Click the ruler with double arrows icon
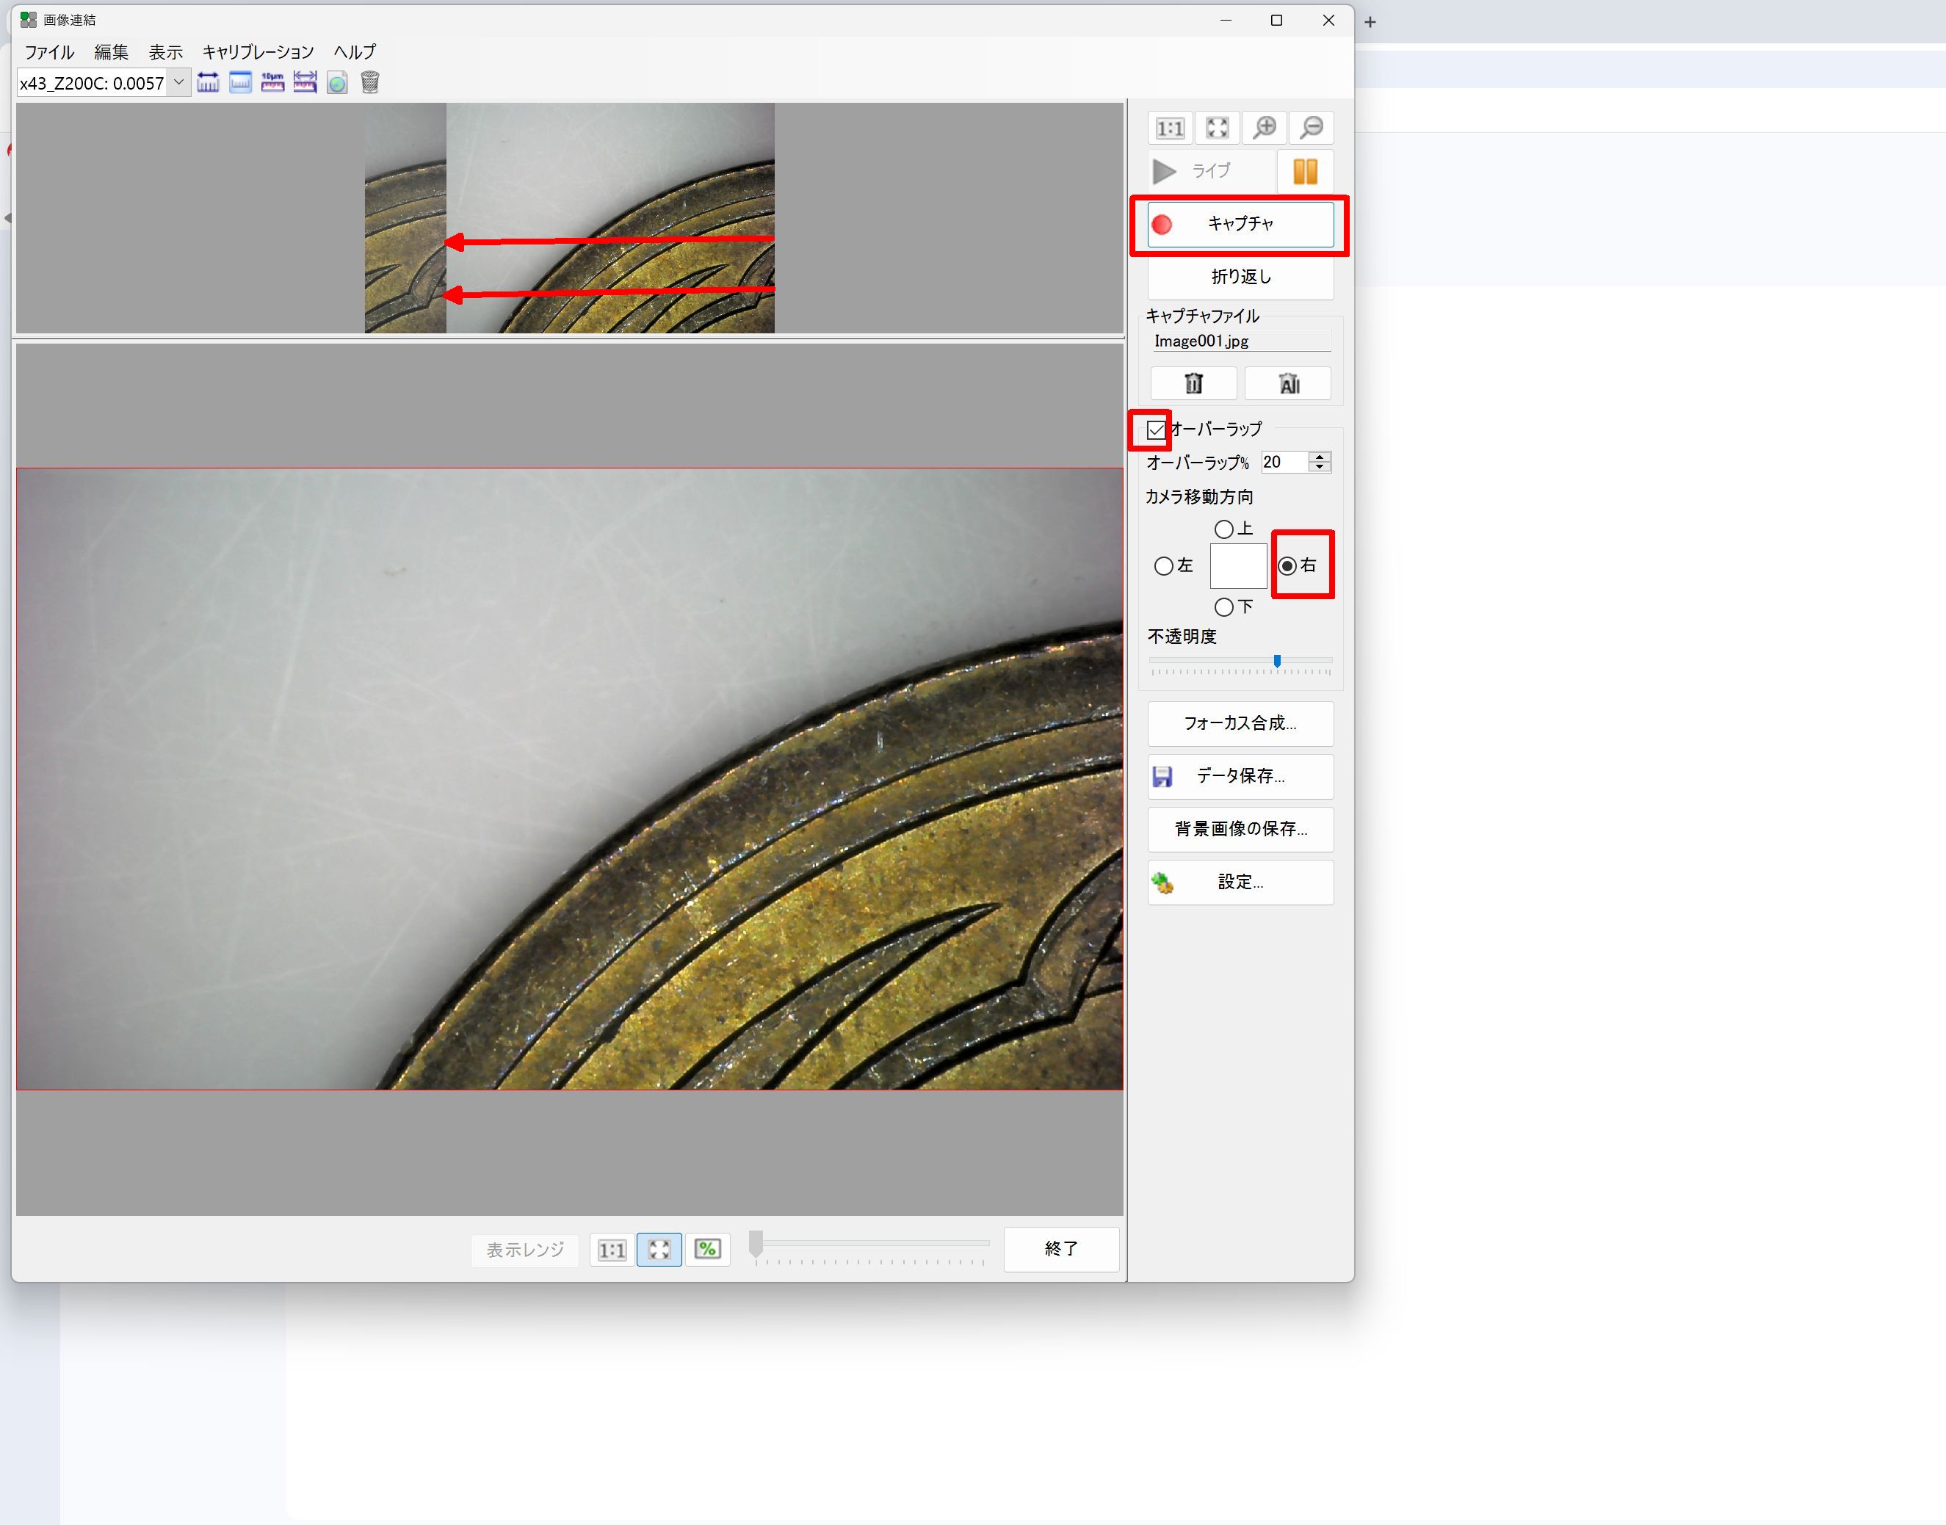 tap(305, 83)
